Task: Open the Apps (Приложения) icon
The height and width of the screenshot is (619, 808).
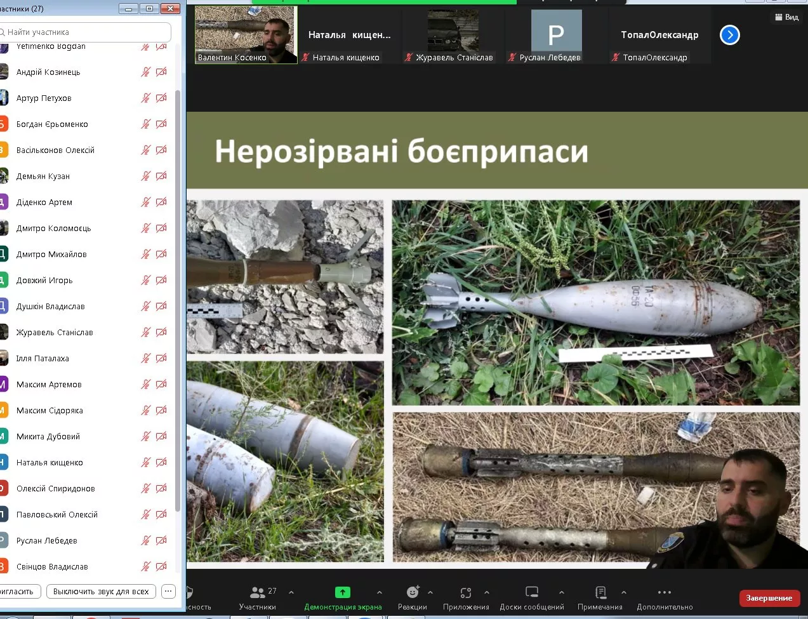Action: click(466, 592)
